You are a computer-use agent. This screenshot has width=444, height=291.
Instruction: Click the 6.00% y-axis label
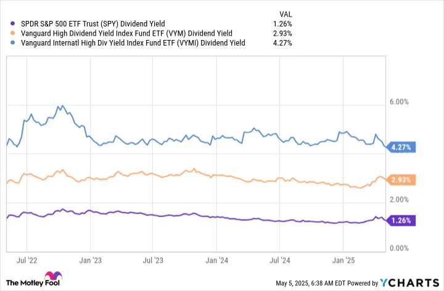tap(399, 102)
